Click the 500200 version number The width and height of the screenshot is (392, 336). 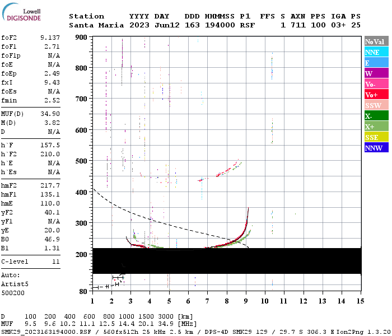pyautogui.click(x=13, y=293)
